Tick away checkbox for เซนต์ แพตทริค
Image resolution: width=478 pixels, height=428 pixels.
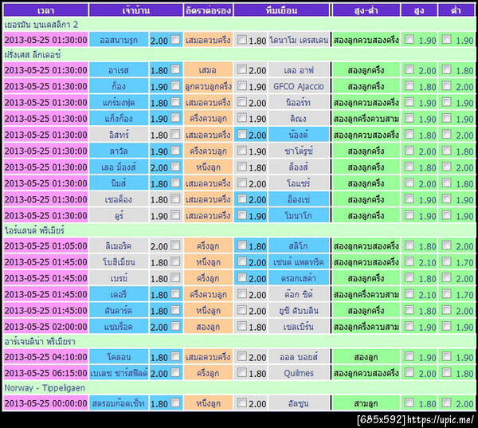coord(242,261)
